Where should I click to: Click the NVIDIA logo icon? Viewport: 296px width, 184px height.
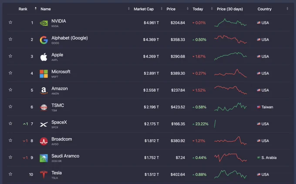click(44, 23)
